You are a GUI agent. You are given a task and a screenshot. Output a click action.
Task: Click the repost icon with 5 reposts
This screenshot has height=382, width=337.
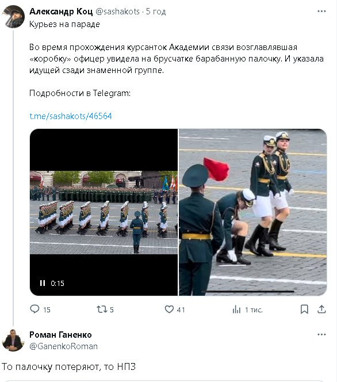coord(102,310)
